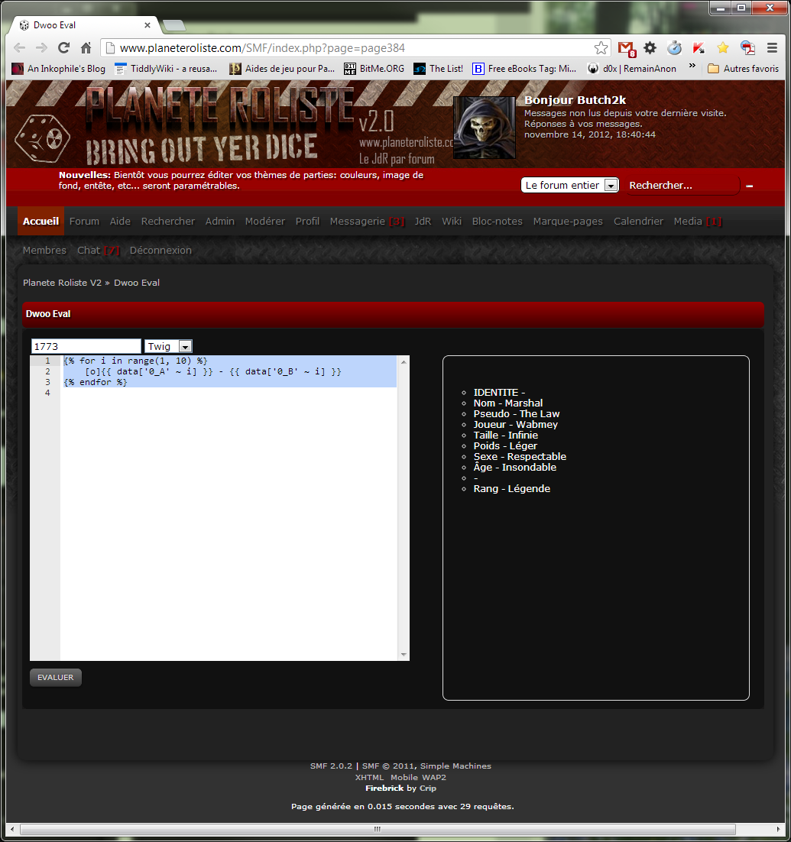Open the Autres favoris bookmarks folder

tap(743, 69)
